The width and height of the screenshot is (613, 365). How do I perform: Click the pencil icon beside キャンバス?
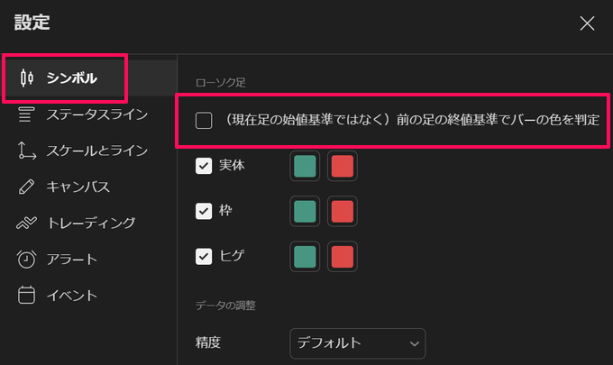click(26, 187)
